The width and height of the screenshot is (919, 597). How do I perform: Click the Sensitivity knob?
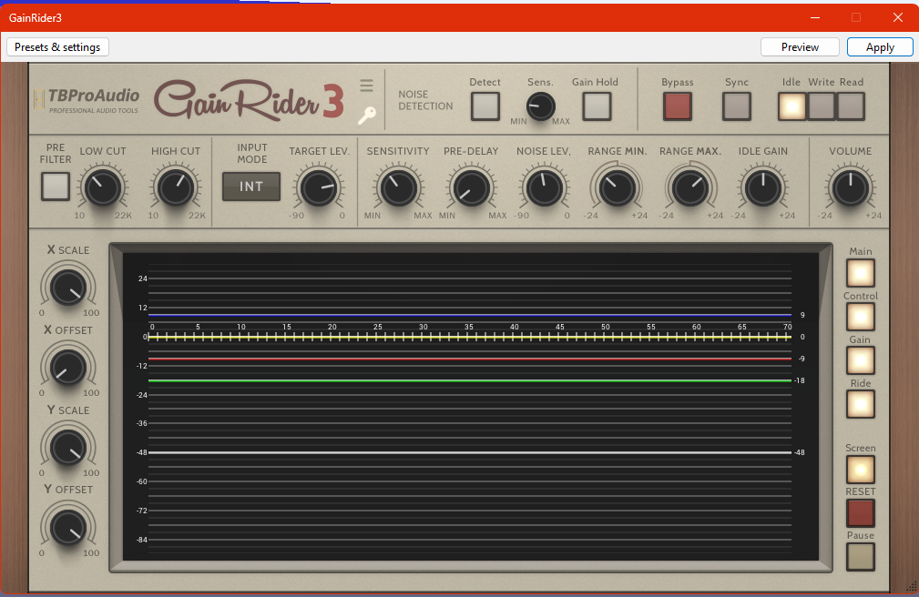pos(398,188)
